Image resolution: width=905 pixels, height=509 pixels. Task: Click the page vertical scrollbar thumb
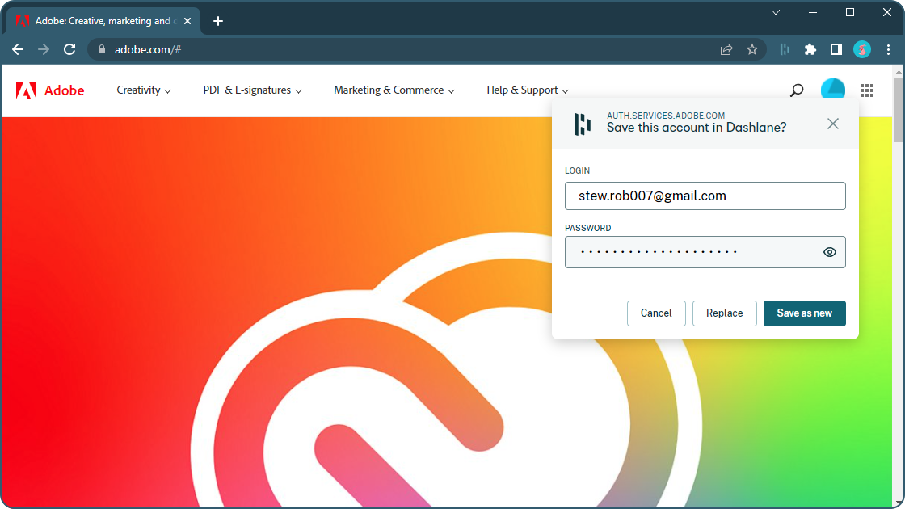[898, 110]
